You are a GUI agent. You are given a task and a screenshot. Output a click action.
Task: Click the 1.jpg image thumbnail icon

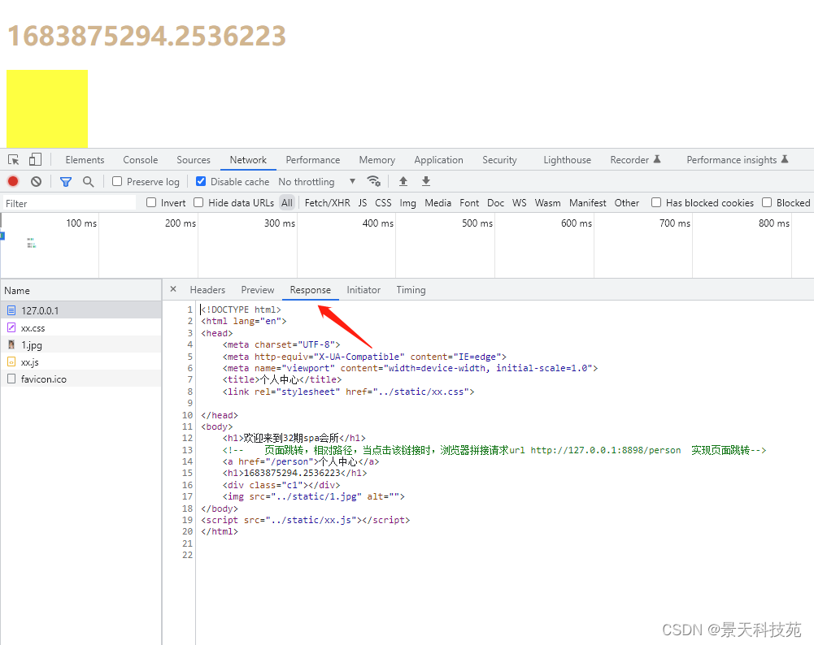coord(11,344)
